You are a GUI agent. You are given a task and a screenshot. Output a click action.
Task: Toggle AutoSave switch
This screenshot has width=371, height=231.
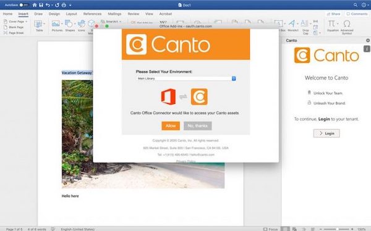pyautogui.click(x=23, y=5)
